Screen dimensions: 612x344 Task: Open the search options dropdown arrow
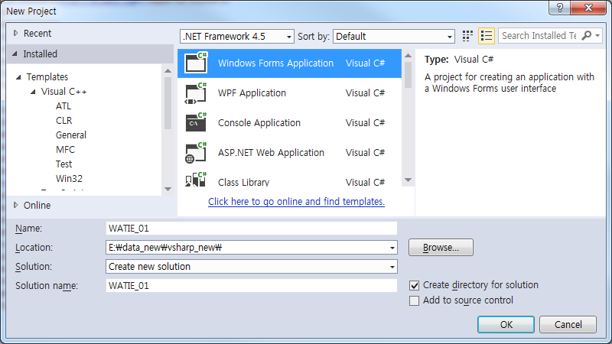pos(597,35)
